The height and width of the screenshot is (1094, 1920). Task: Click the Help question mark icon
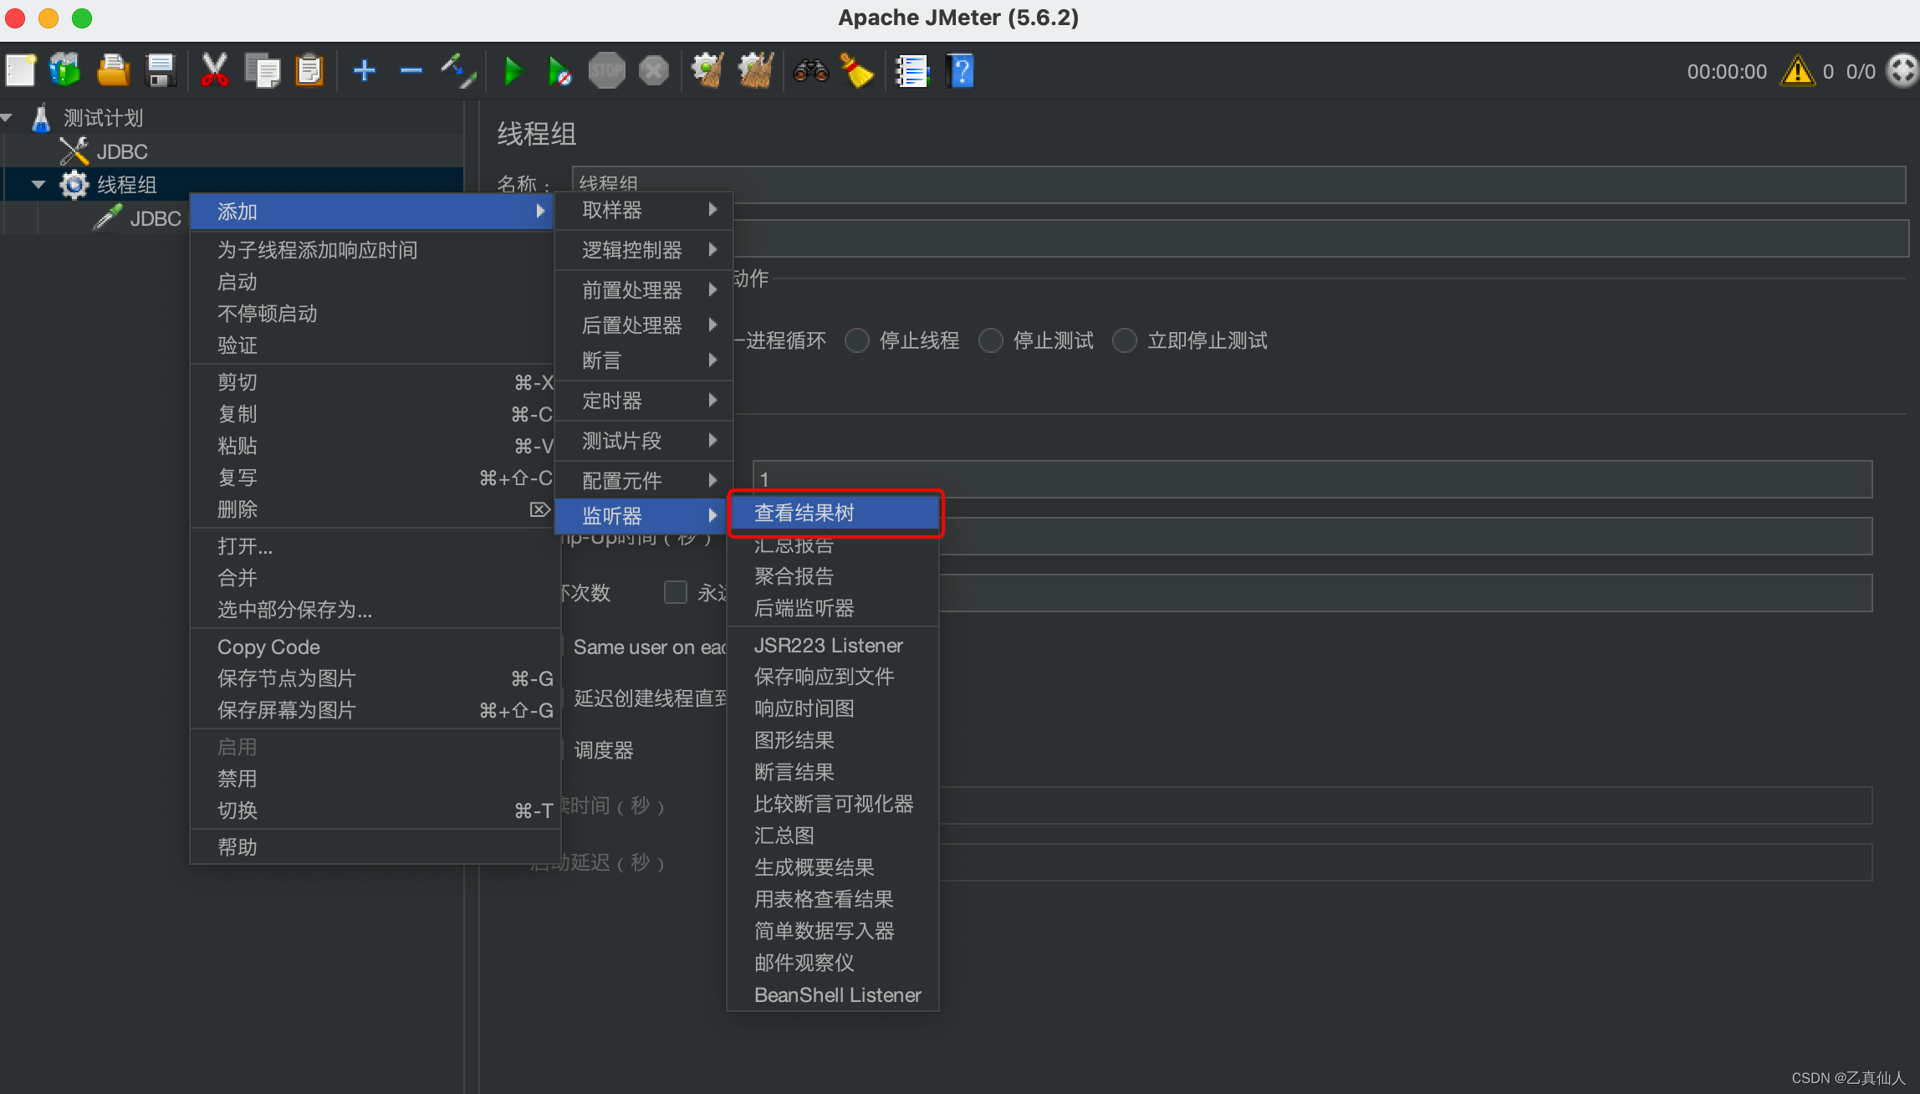click(962, 71)
